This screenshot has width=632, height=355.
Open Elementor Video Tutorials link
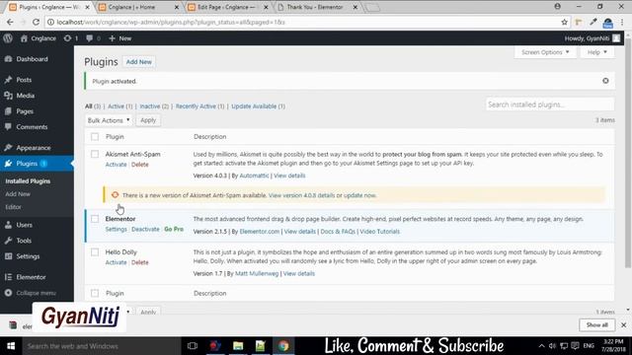pos(379,232)
